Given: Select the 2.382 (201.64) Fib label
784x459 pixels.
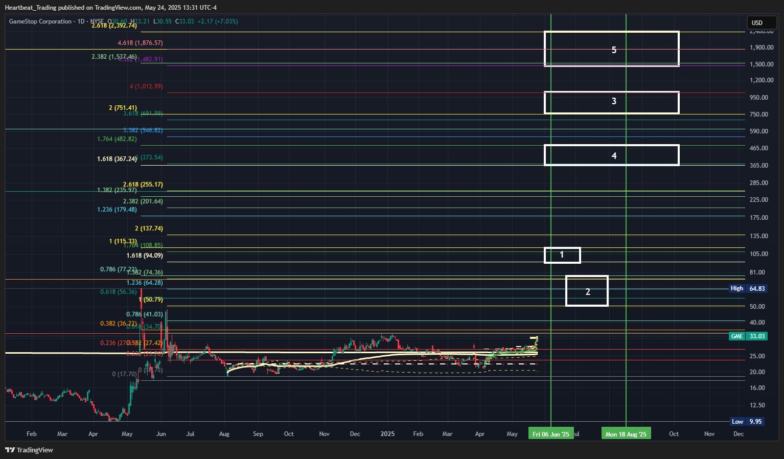Looking at the screenshot, I should point(143,201).
